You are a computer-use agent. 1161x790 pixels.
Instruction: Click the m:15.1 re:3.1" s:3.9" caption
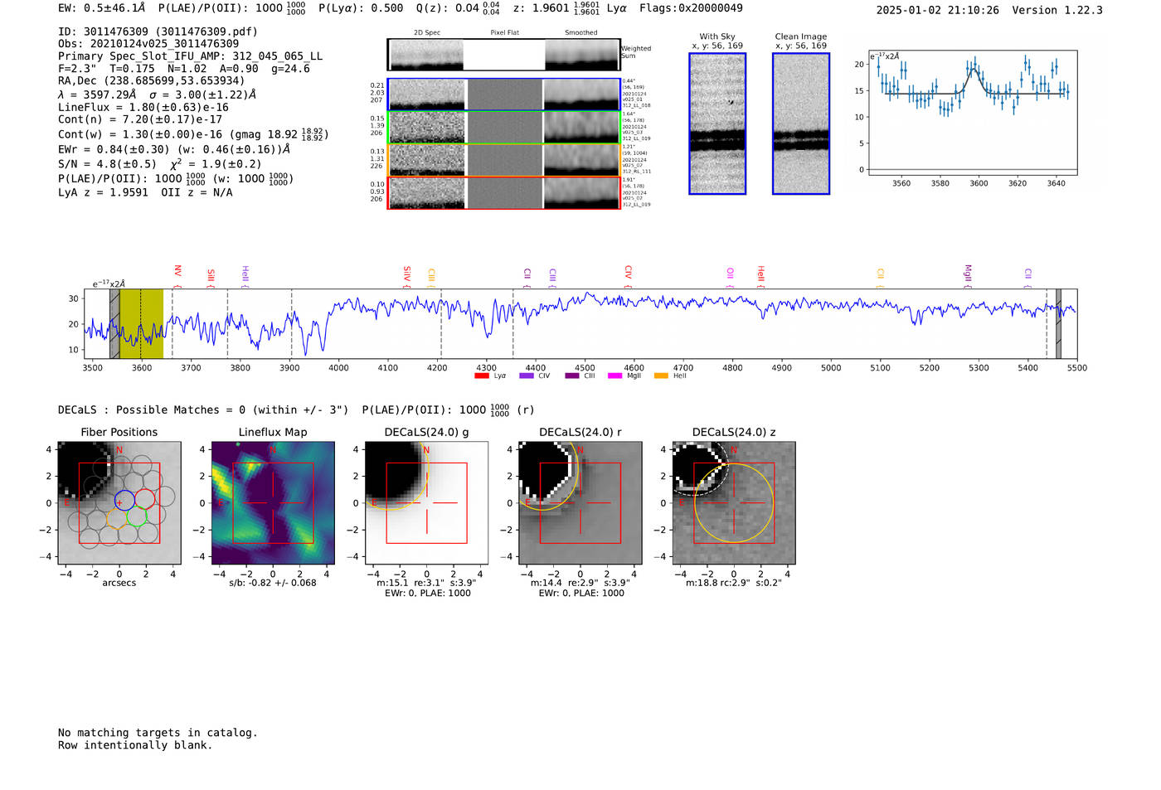tap(426, 583)
